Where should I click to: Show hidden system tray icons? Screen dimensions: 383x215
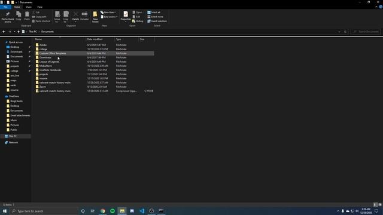click(338, 211)
